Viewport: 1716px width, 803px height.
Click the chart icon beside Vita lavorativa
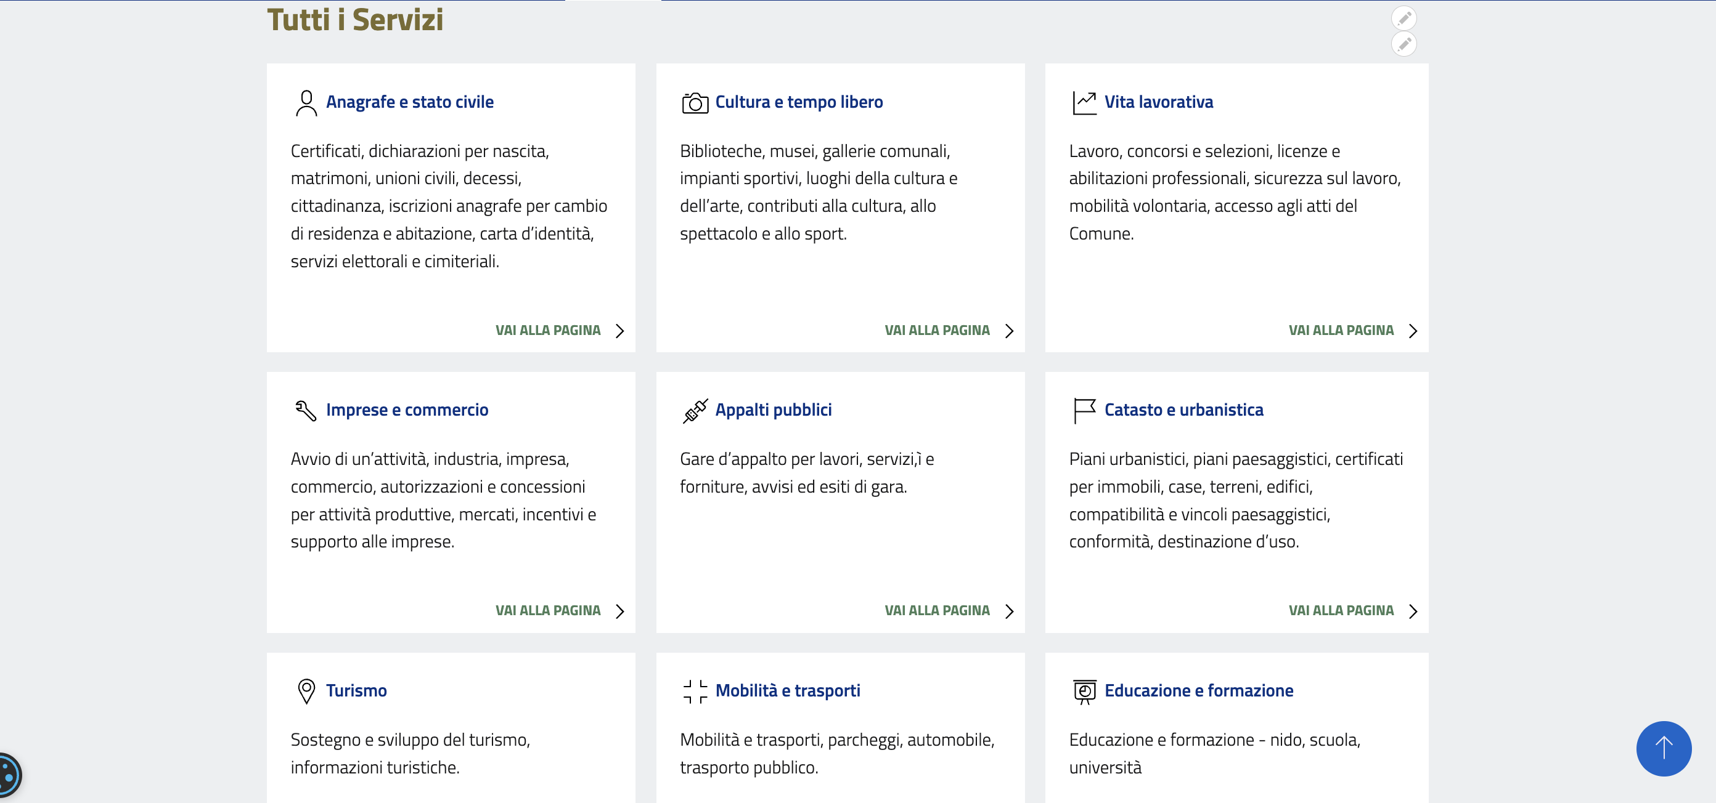click(1084, 103)
